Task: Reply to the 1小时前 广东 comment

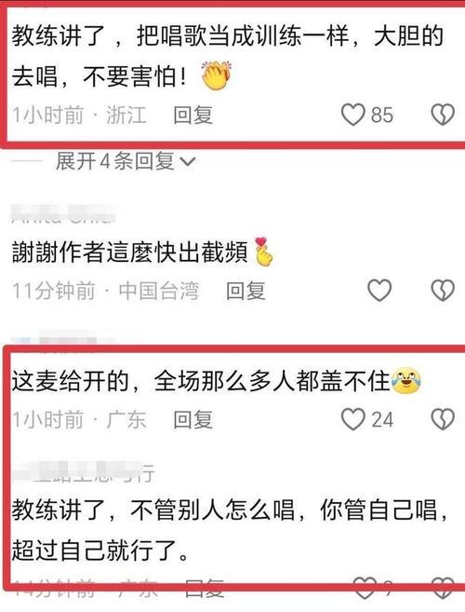Action: tap(193, 419)
